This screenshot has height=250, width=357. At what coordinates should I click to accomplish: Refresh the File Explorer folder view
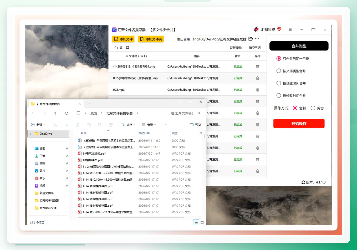(x=67, y=113)
